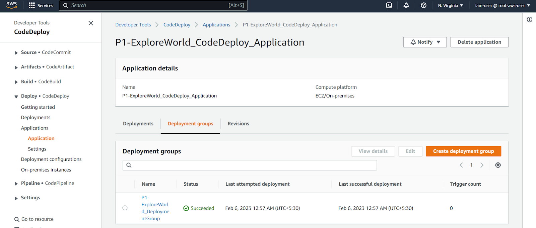The image size is (536, 228).
Task: Click the Trigger count column header
Action: (465, 184)
